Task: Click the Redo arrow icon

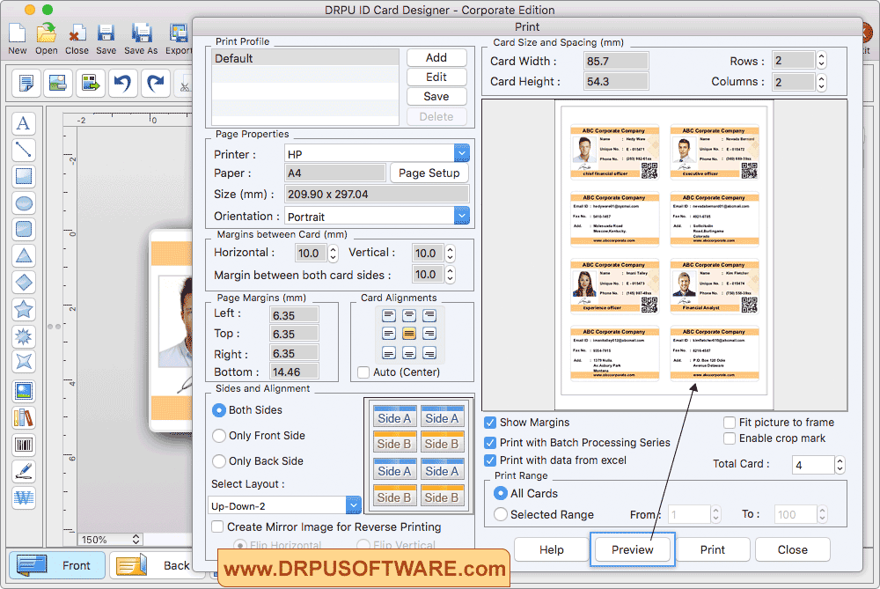Action: [156, 84]
